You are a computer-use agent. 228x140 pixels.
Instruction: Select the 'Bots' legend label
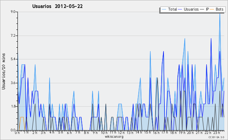pos(219,9)
